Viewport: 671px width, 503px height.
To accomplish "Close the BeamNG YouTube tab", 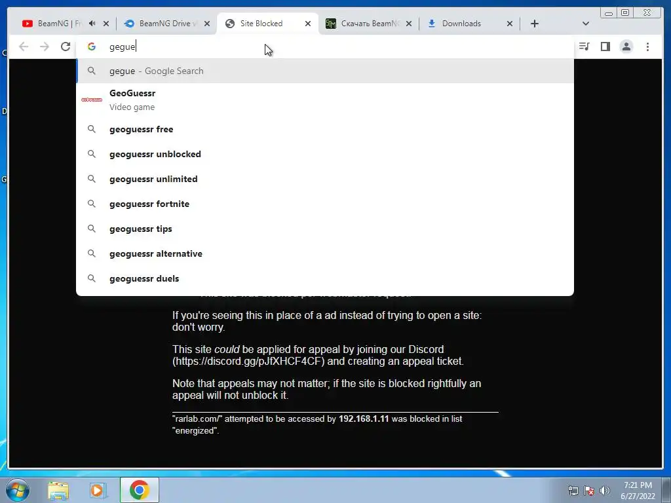I will tap(106, 24).
